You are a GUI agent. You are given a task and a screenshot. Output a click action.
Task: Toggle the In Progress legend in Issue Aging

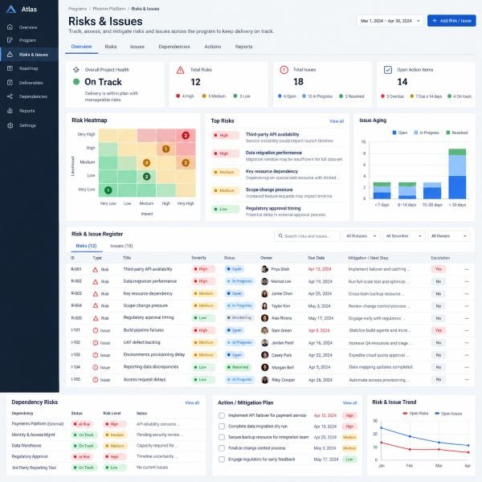click(427, 133)
